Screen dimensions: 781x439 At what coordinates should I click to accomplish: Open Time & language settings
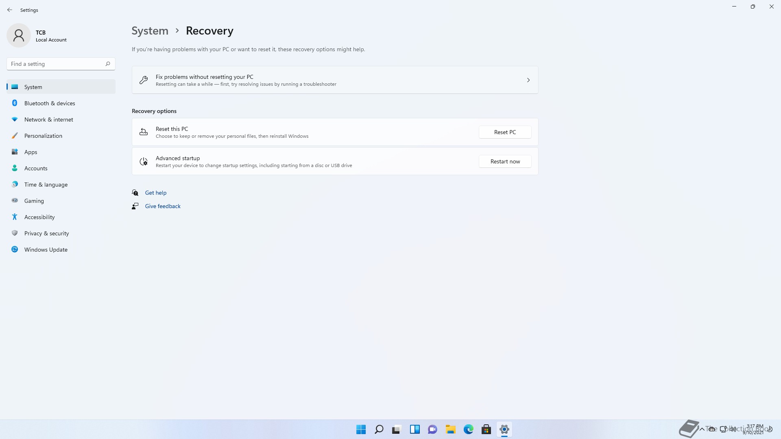[61, 185]
